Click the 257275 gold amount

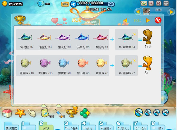tap(16, 4)
